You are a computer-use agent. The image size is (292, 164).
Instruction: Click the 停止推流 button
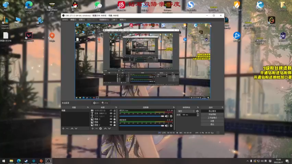212,111
